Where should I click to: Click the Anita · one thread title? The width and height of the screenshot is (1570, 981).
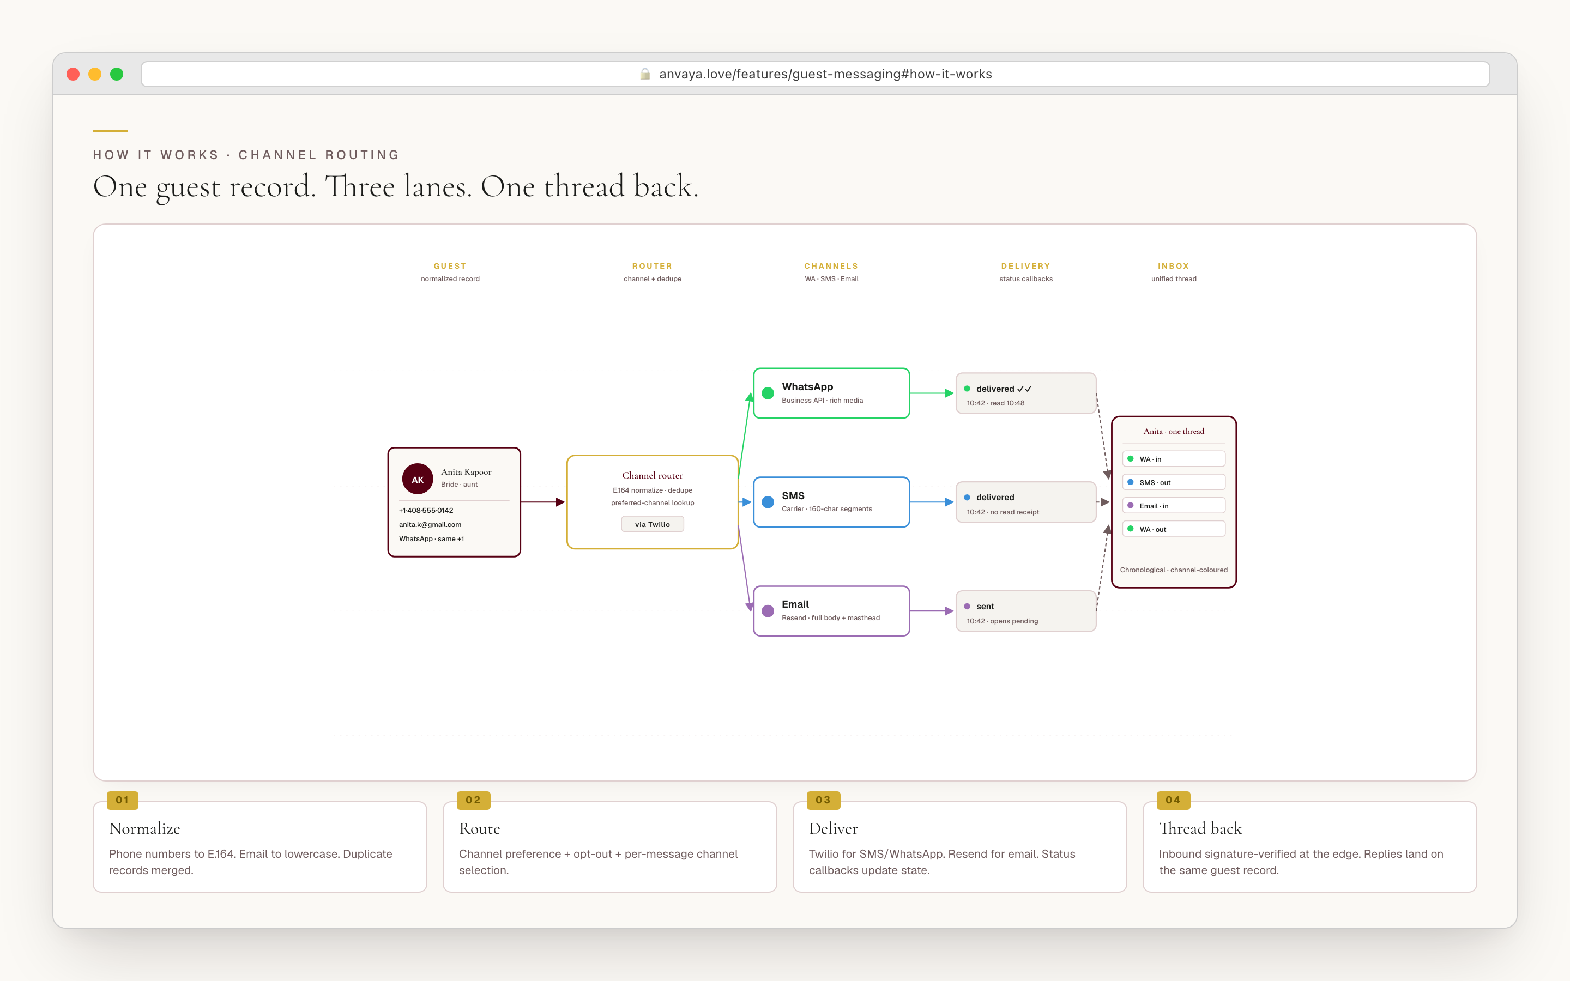tap(1174, 432)
